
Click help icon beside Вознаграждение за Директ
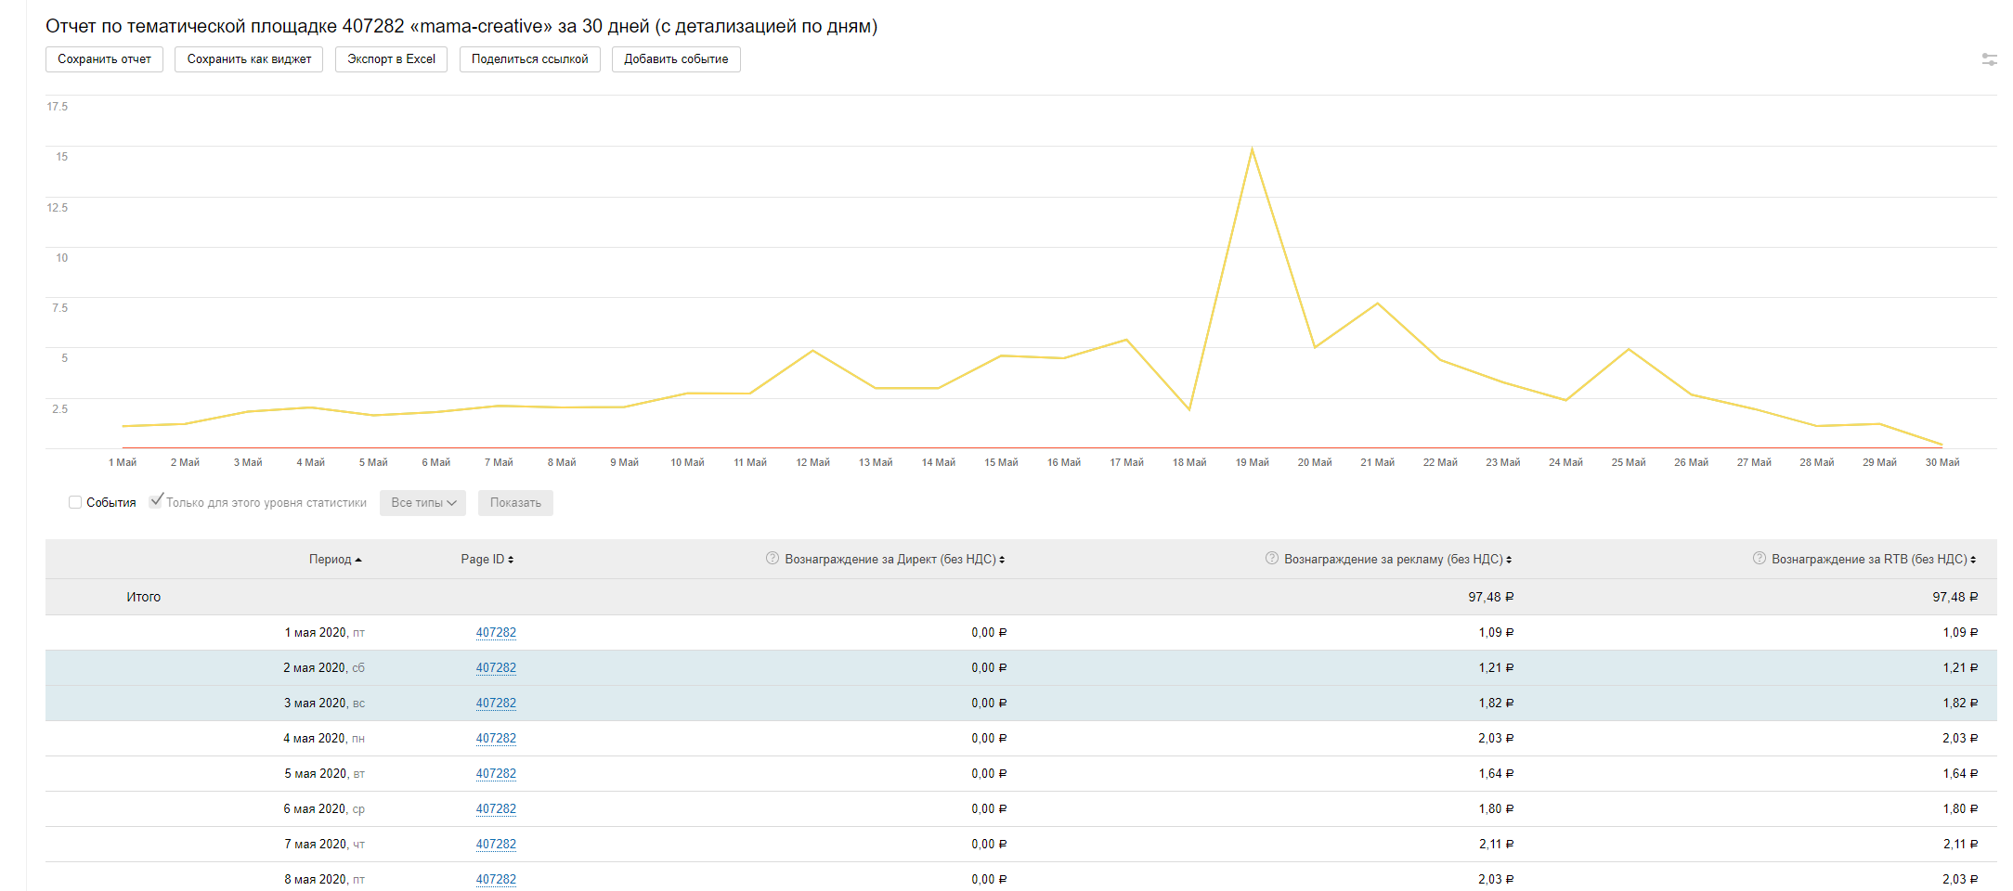point(772,559)
